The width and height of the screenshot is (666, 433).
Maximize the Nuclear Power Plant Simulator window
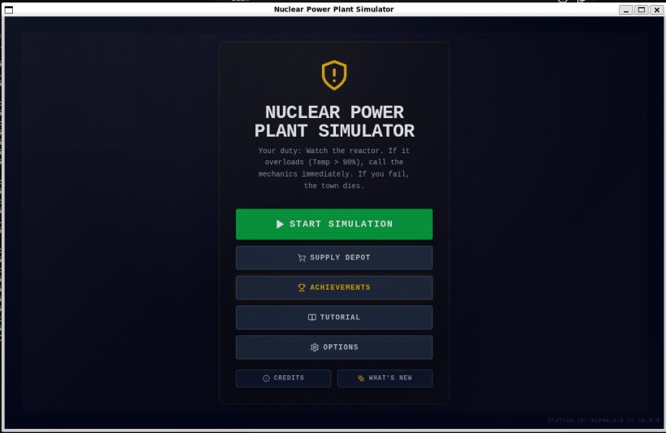coord(642,9)
